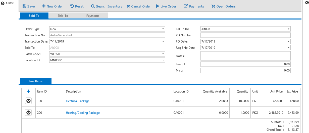
Task: Expand the row options for item 100
Action: click(x=29, y=101)
